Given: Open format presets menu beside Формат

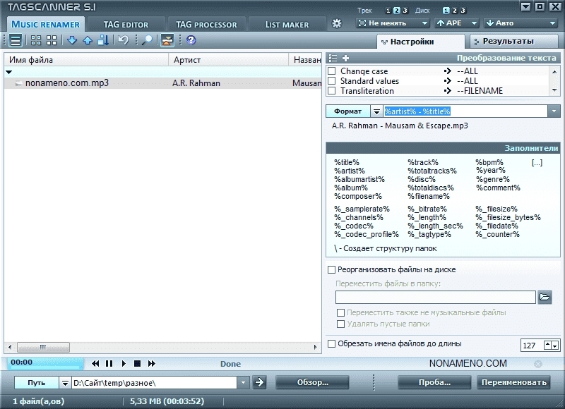Looking at the screenshot, I should 376,111.
